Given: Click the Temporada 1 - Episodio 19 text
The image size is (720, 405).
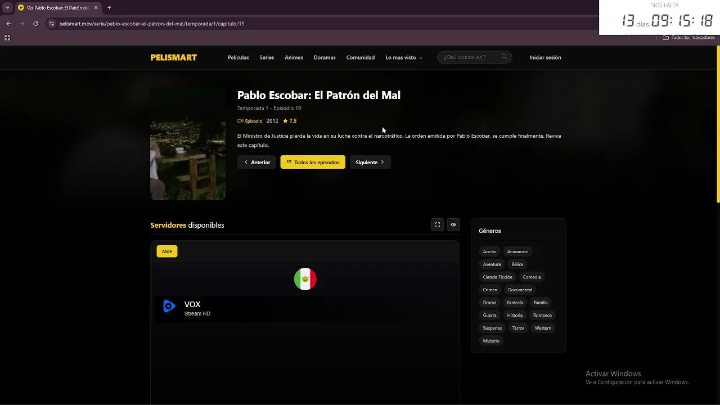Looking at the screenshot, I should tap(269, 108).
